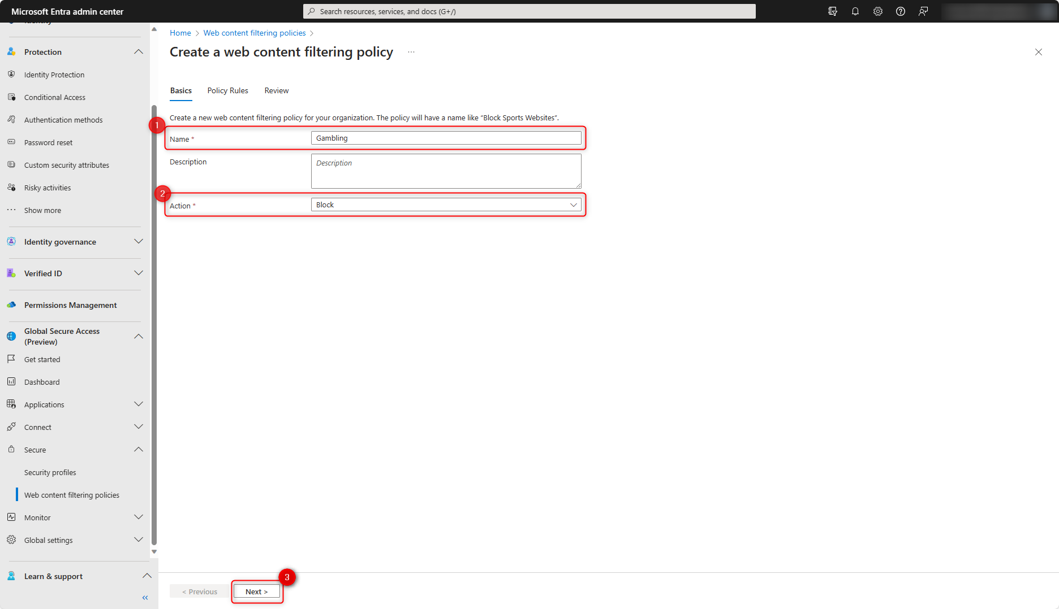Click the Name field containing Gambling

[x=446, y=138]
